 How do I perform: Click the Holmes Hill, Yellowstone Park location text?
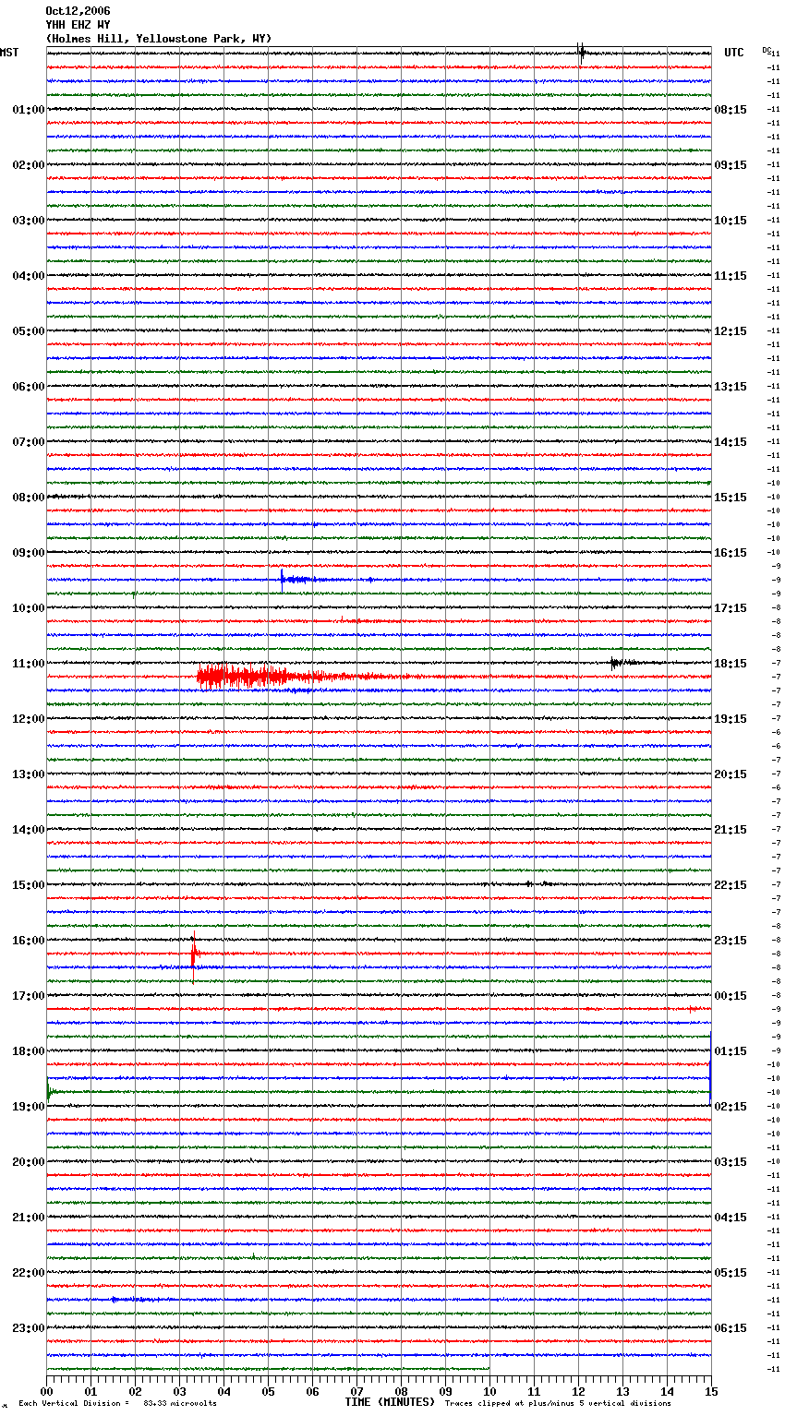coord(159,39)
